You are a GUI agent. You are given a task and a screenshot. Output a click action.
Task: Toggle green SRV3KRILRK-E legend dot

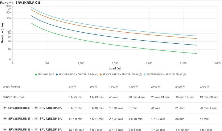[x=36, y=74]
